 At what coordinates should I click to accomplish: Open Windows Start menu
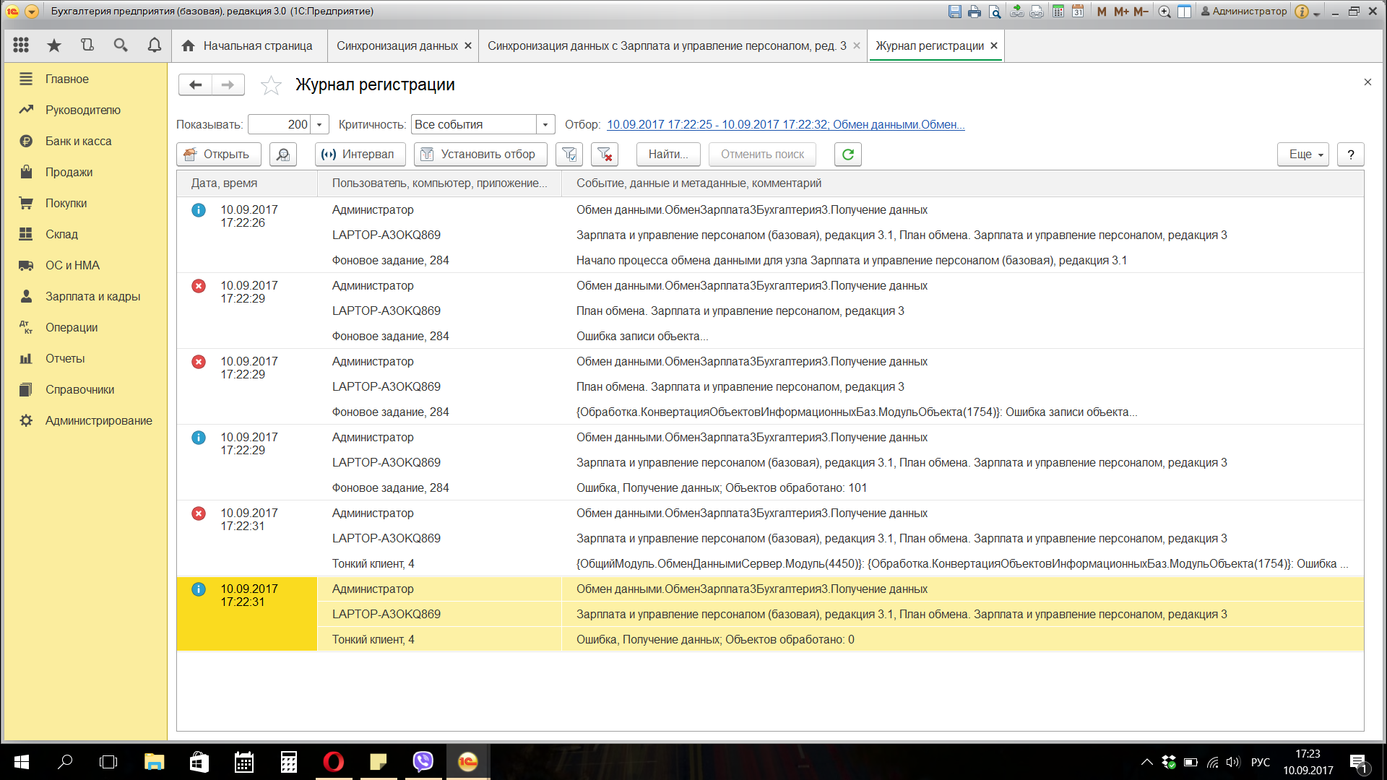(22, 762)
